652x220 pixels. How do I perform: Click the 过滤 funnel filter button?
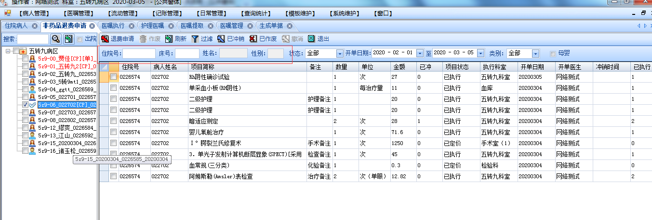click(202, 39)
